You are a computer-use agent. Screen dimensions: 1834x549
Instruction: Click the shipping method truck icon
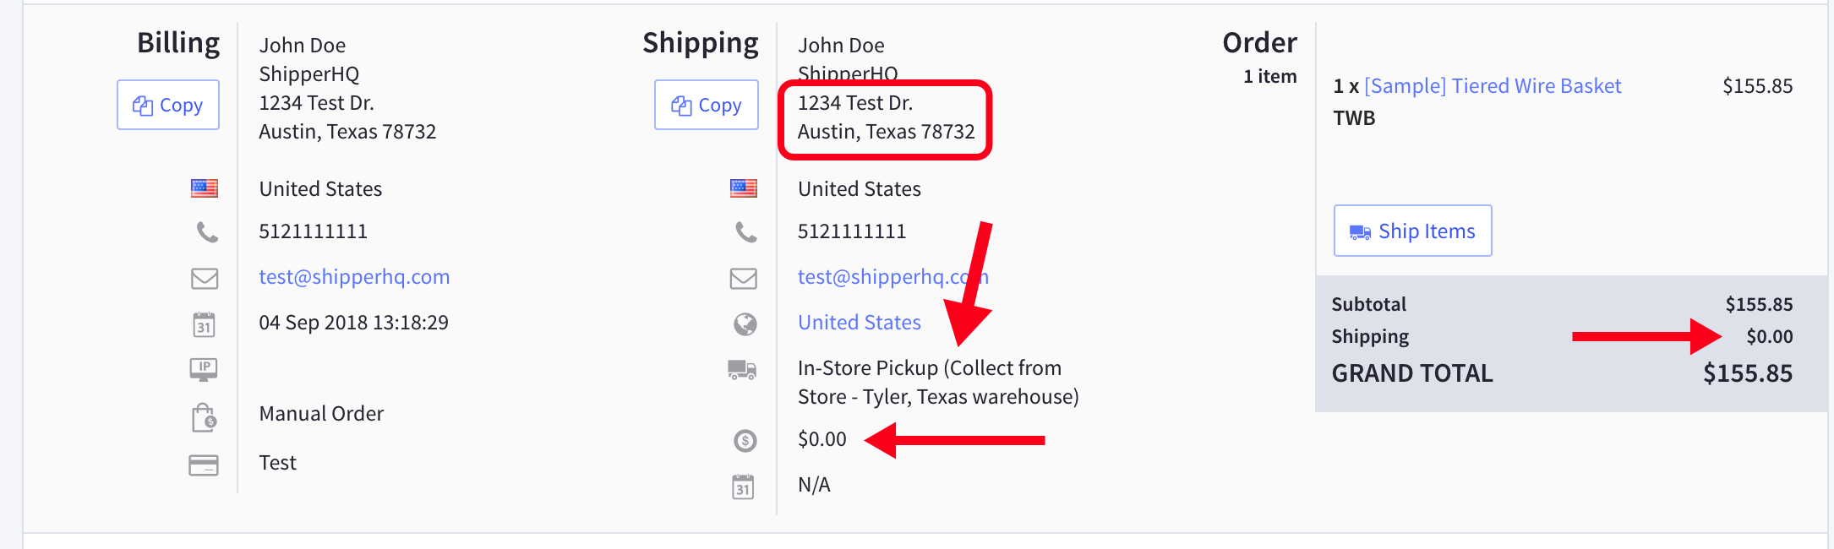click(x=742, y=369)
